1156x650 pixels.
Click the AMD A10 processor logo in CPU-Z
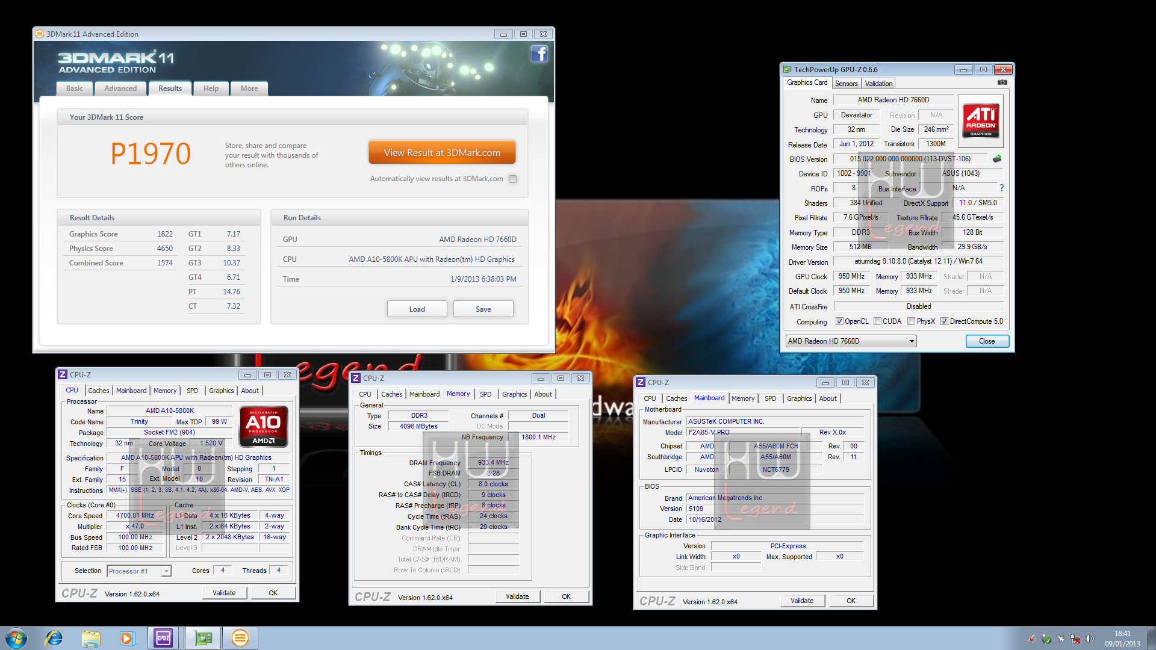[x=264, y=427]
